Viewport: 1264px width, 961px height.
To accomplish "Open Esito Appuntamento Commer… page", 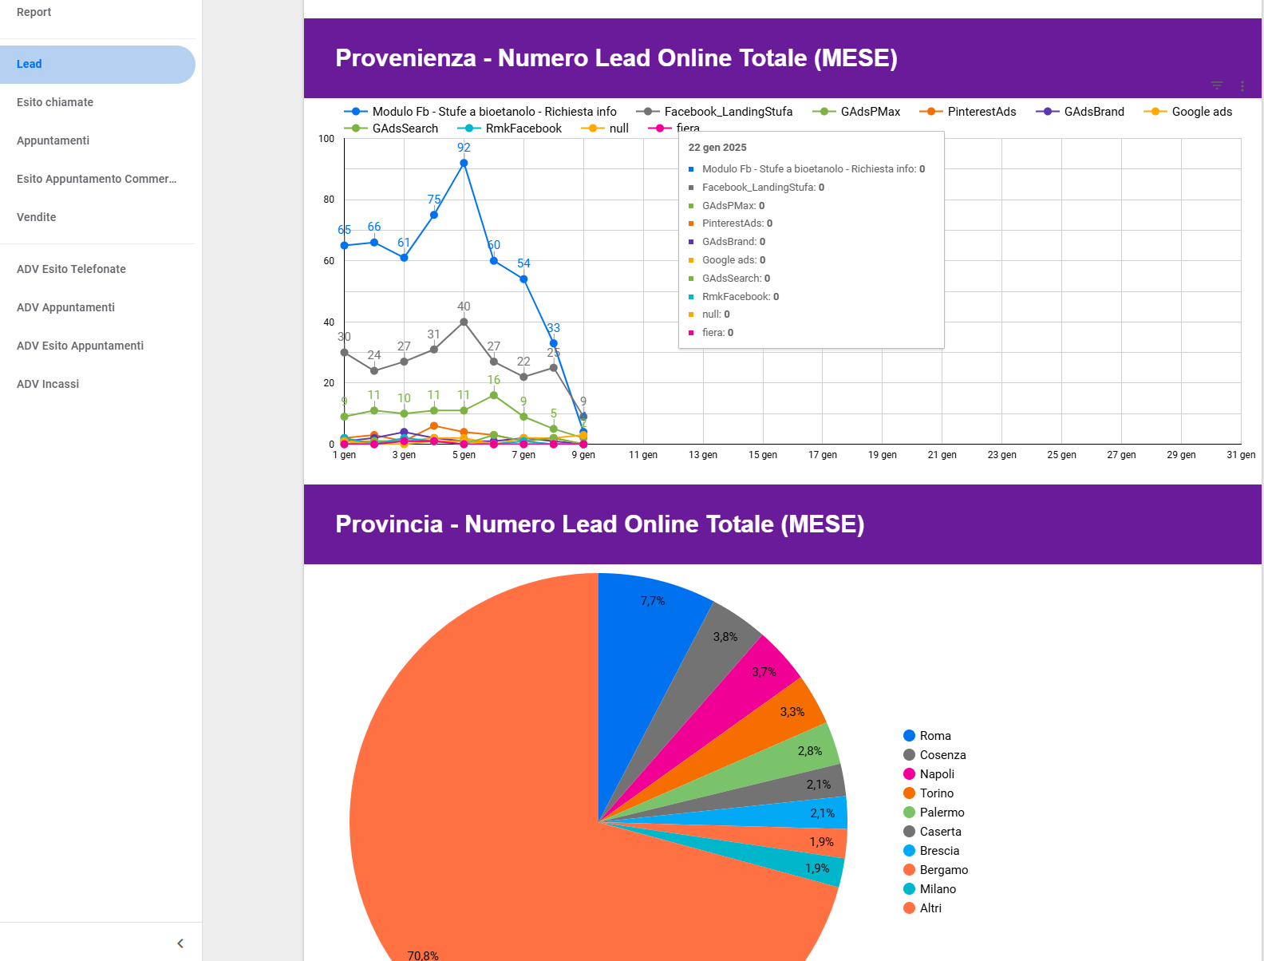I will (x=97, y=180).
